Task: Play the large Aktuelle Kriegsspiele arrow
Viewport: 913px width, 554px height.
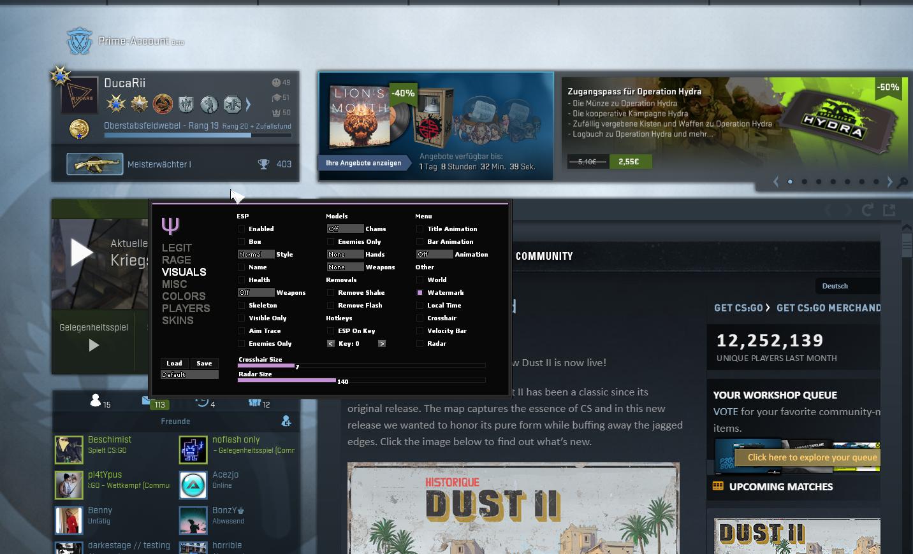Action: pos(82,252)
